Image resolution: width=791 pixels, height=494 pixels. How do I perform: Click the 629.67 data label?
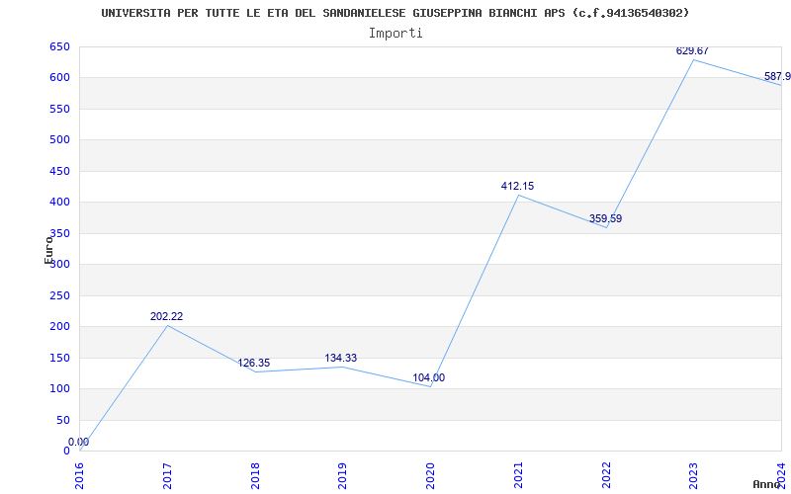point(692,51)
